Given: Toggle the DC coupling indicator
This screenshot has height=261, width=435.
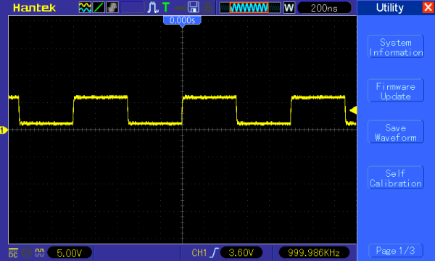Looking at the screenshot, I should tap(13, 253).
